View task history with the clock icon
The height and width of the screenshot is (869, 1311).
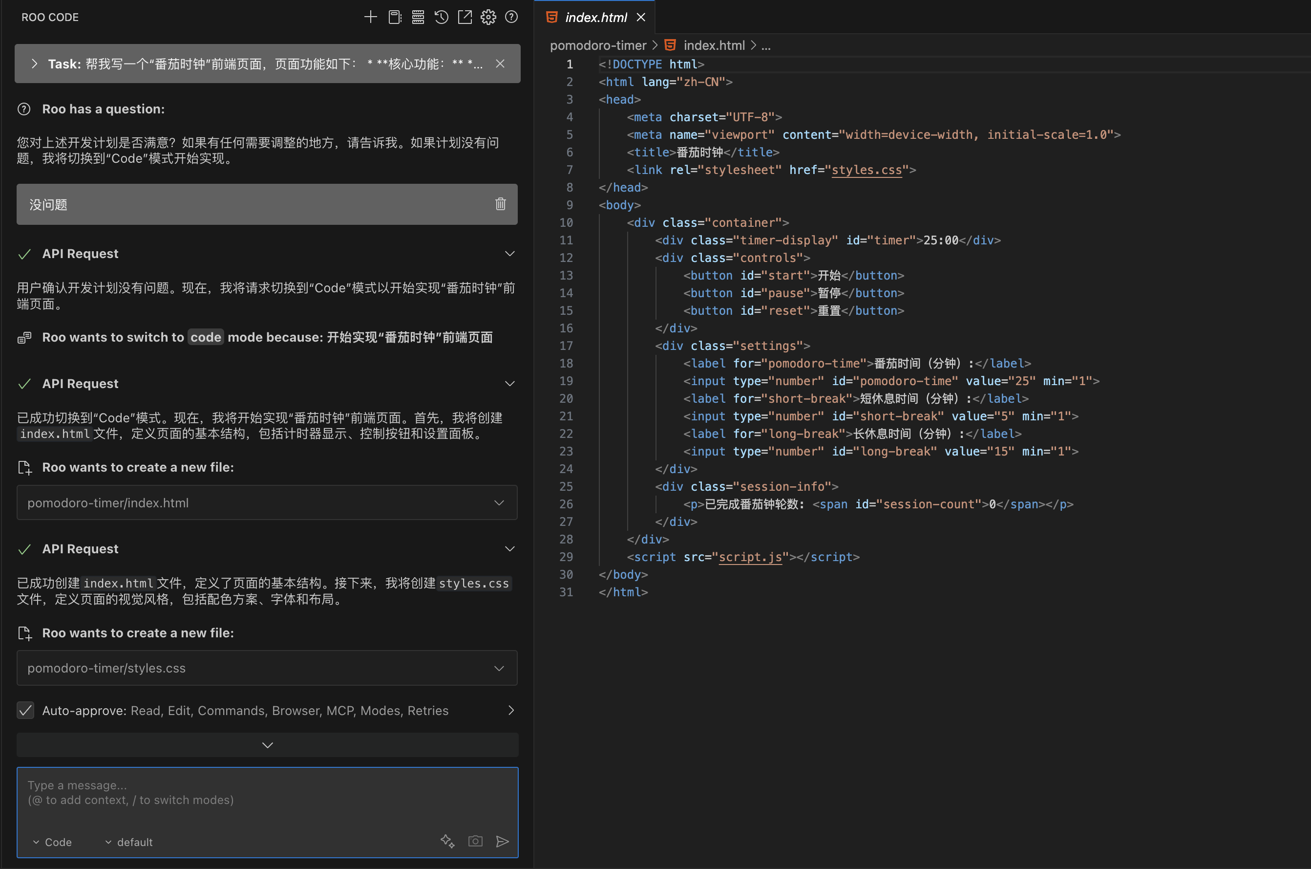441,17
